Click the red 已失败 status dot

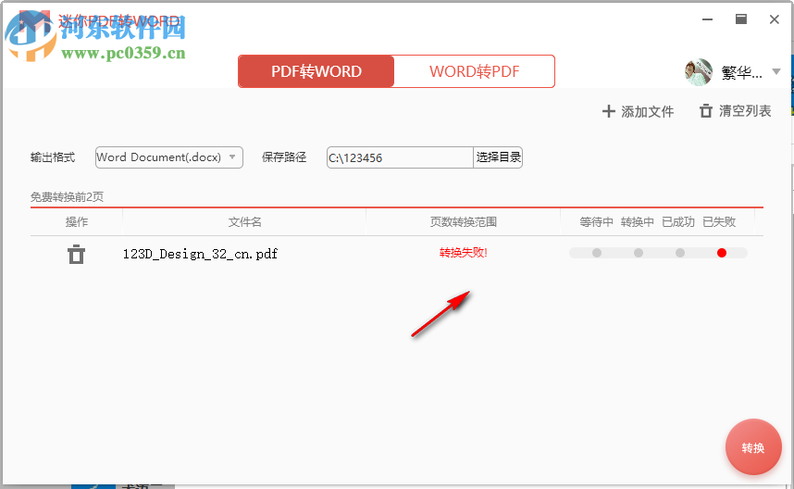click(x=722, y=253)
